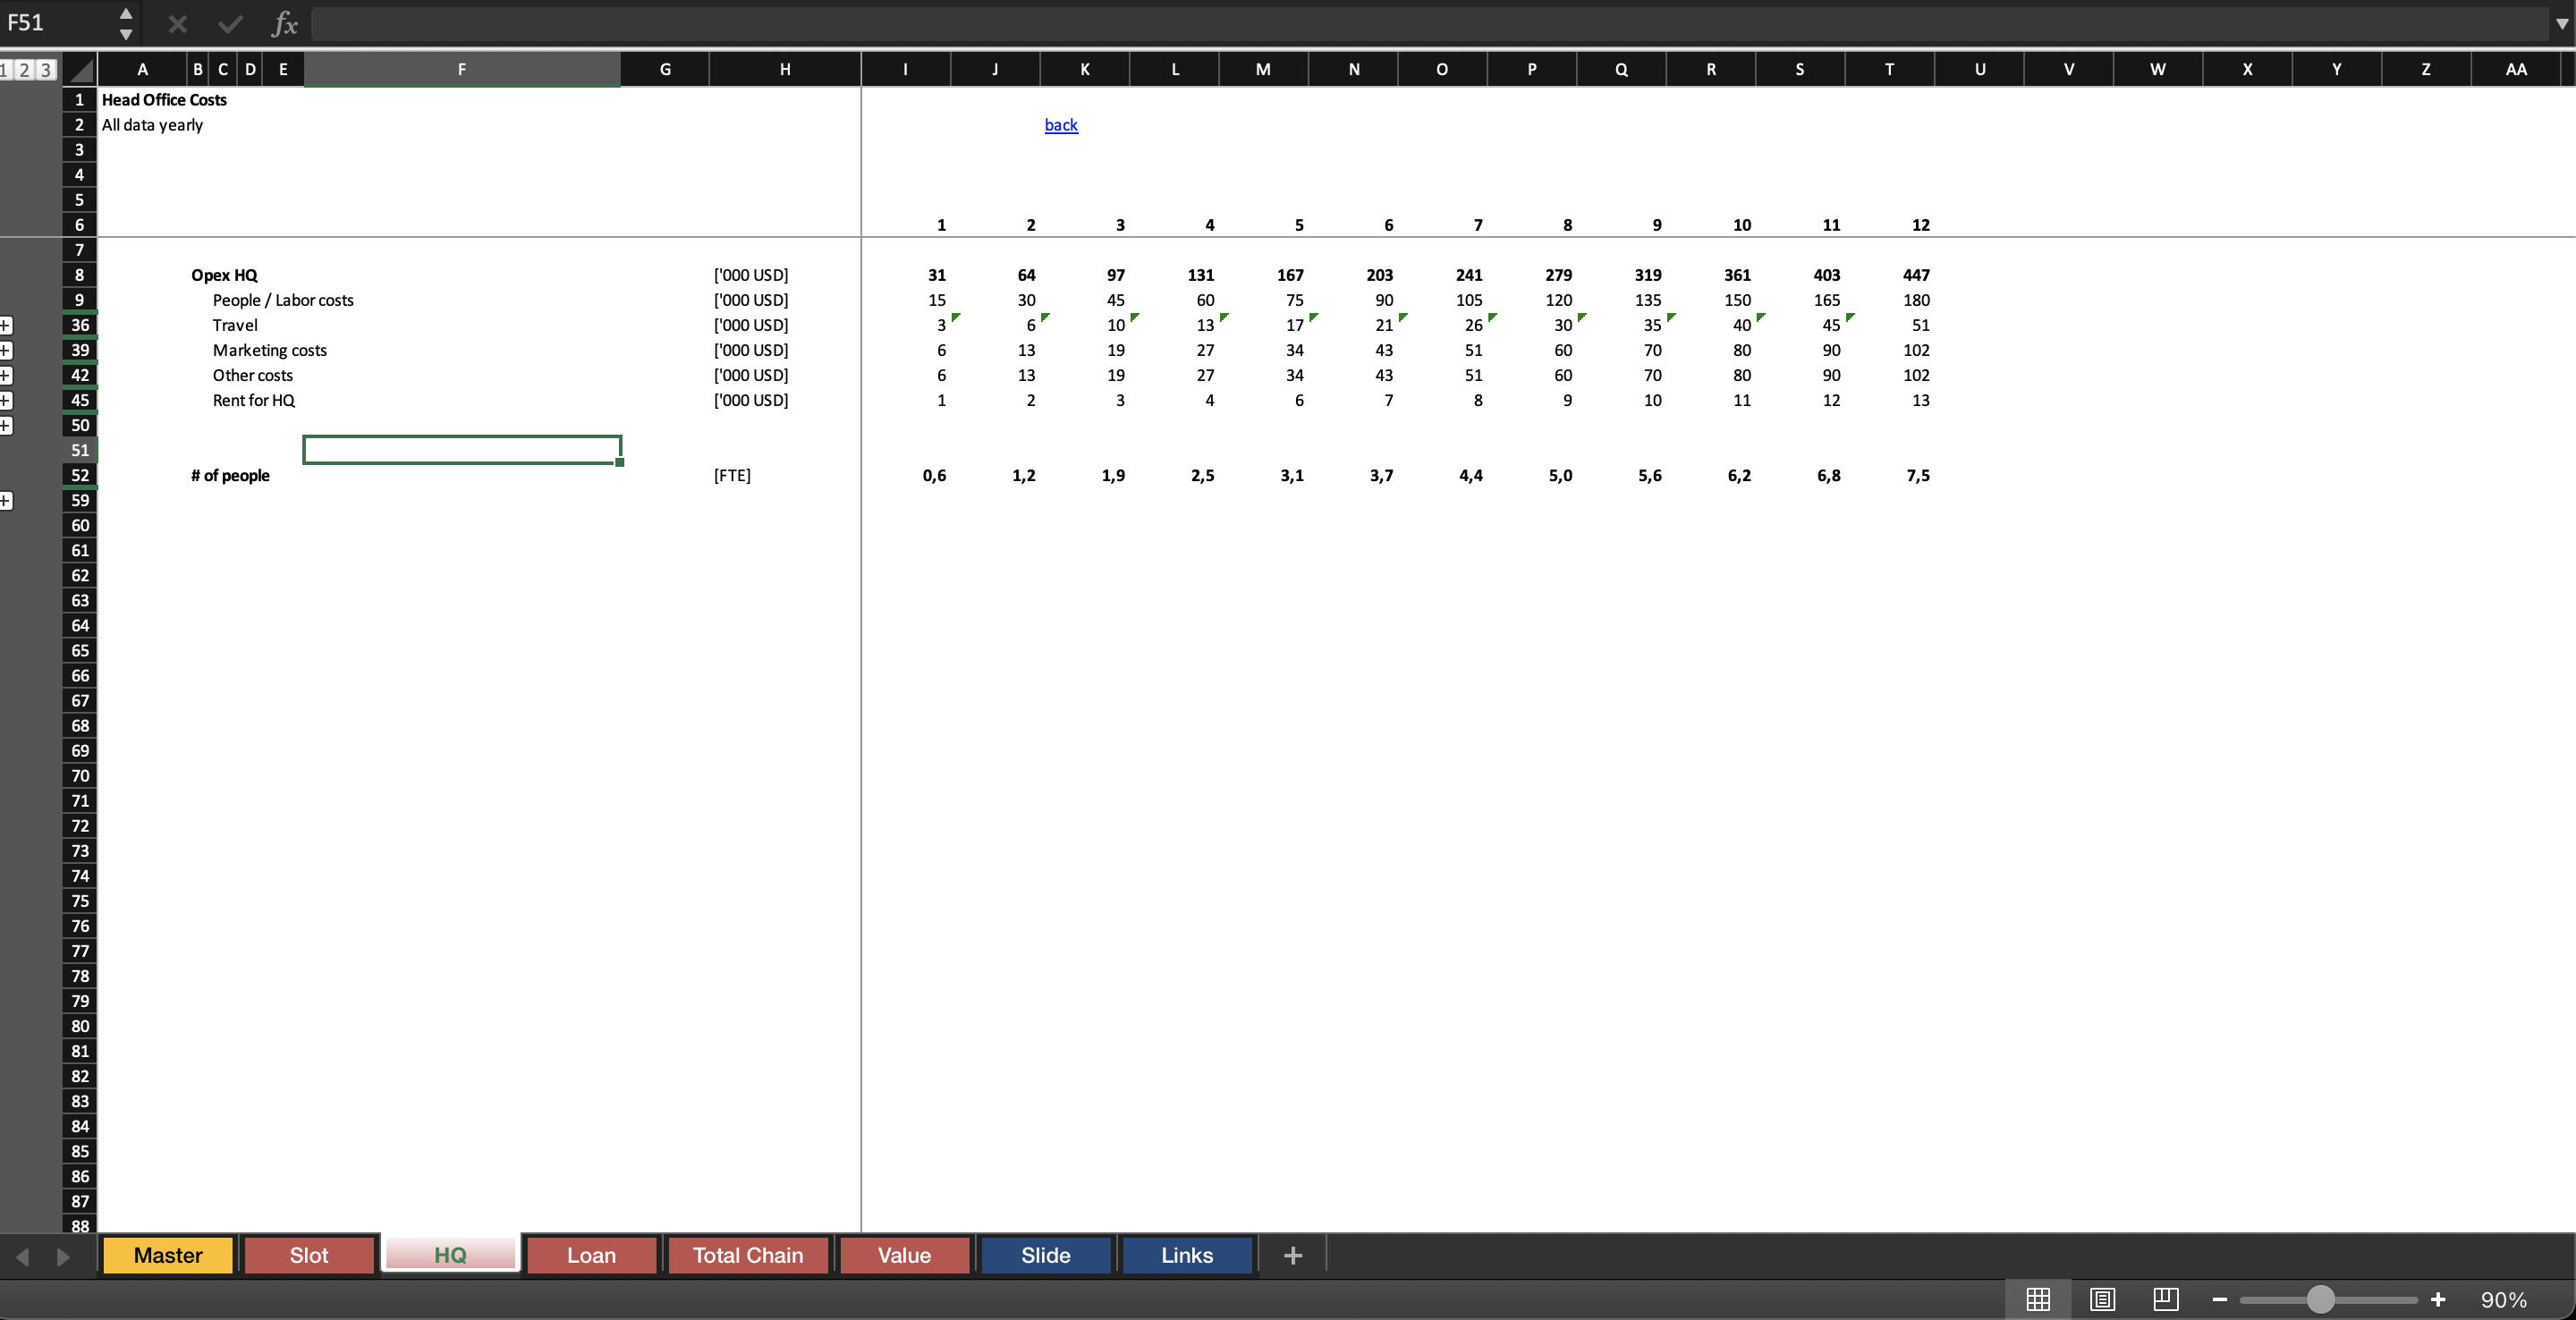The image size is (2576, 1320).
Task: Open zoom dialog via 90% label
Action: tap(2503, 1299)
